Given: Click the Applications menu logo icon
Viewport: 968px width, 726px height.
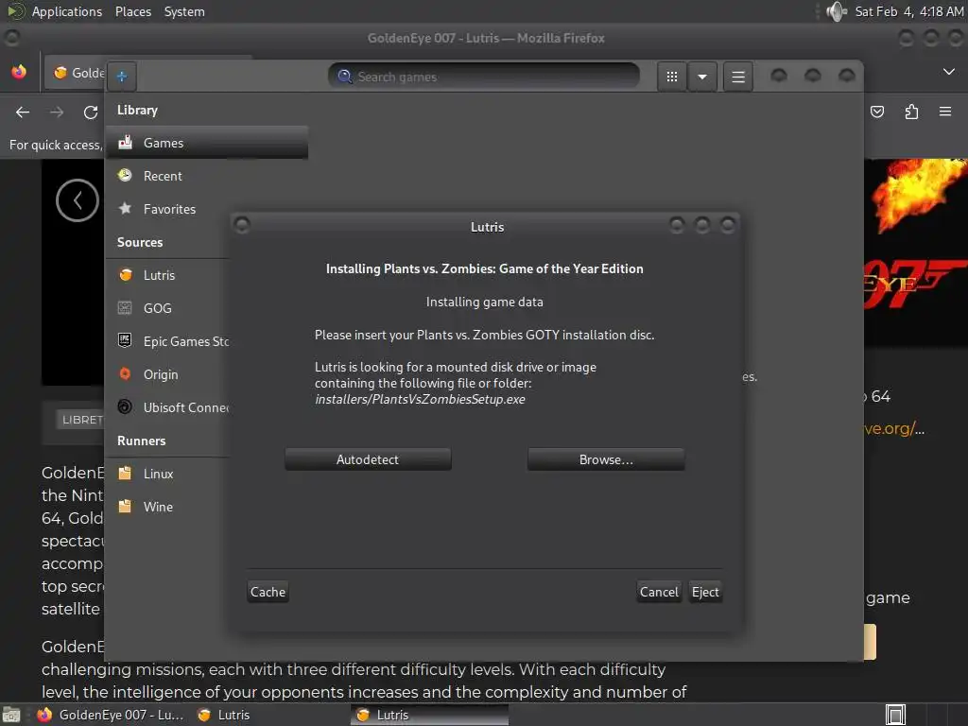Looking at the screenshot, I should click(x=16, y=11).
